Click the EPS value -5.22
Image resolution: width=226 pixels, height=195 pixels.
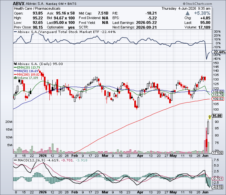[152, 18]
